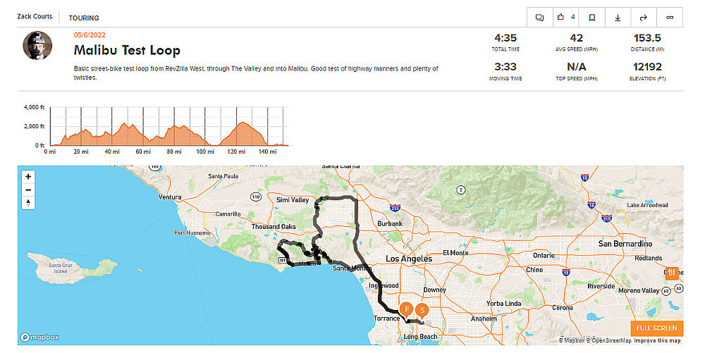The image size is (705, 353).
Task: Zoom out on the map
Action: point(28,190)
